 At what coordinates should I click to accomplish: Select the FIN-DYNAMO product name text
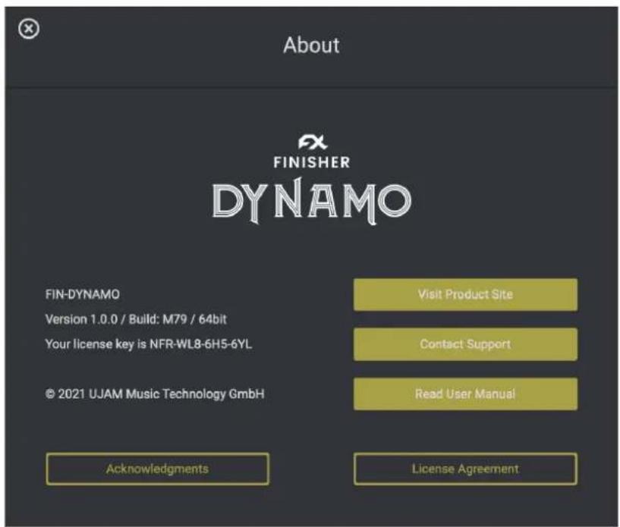click(83, 295)
